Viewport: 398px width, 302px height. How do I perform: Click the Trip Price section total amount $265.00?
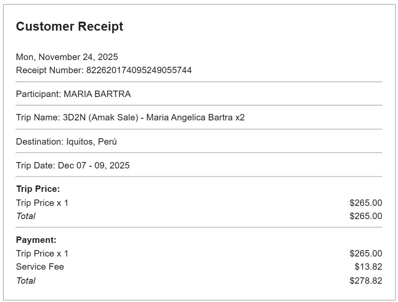[x=366, y=216]
